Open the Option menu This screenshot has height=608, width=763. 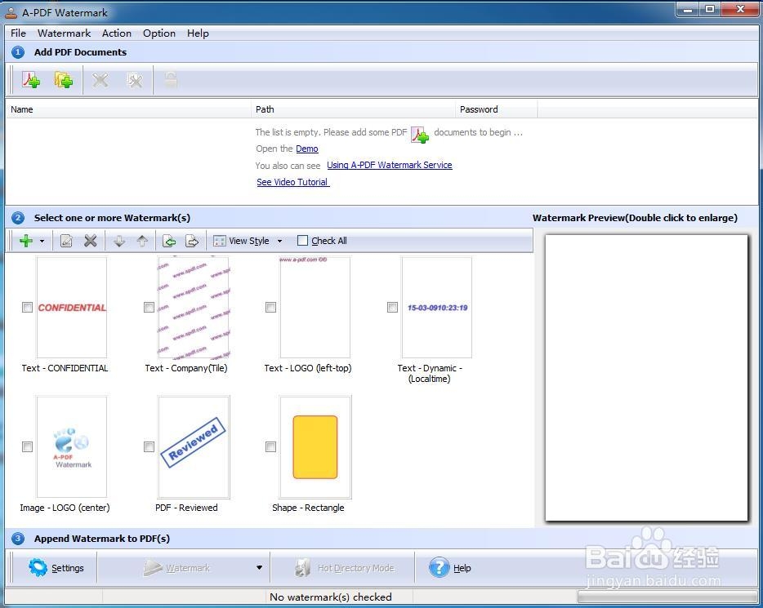[159, 33]
